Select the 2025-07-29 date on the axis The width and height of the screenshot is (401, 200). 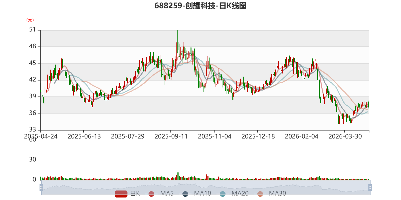(128, 136)
